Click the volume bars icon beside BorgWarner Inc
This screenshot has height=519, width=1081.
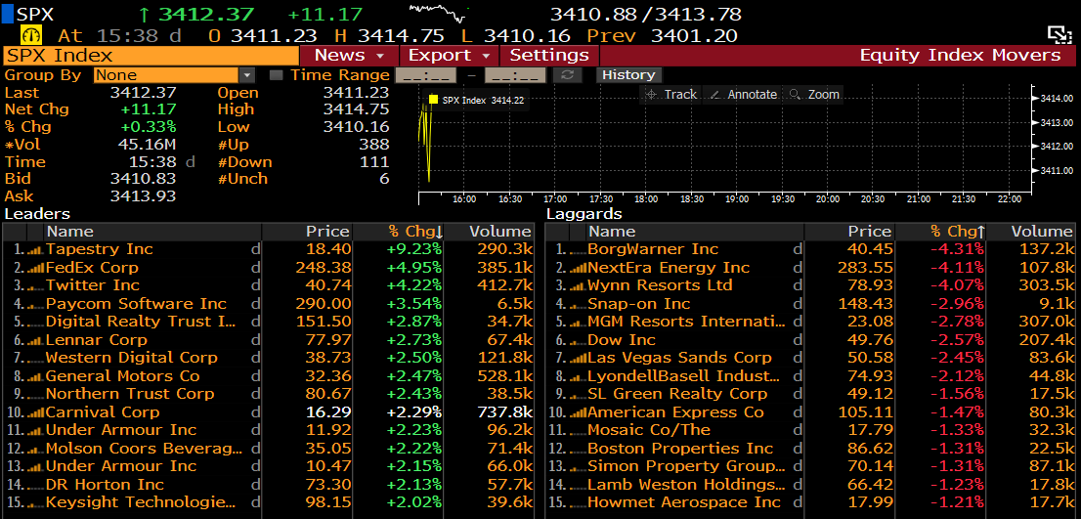pos(576,249)
